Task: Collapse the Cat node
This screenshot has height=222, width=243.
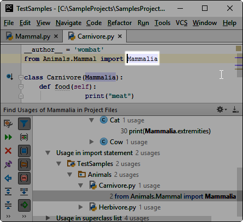Action: (91, 120)
